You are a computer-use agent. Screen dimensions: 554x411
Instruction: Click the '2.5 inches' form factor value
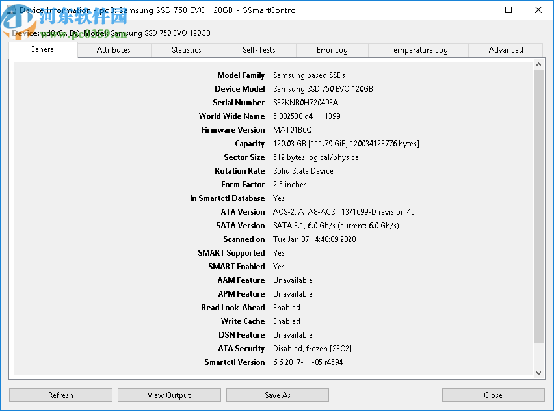coord(290,185)
